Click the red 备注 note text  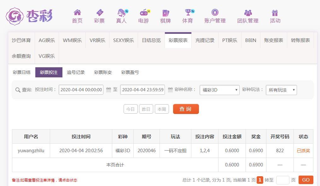44,180
